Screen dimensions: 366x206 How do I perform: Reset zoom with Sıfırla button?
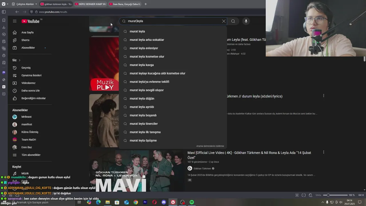(x=318, y=195)
